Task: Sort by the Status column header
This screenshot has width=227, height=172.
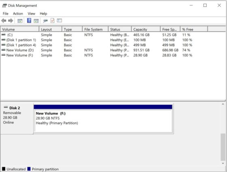Action: 120,29
